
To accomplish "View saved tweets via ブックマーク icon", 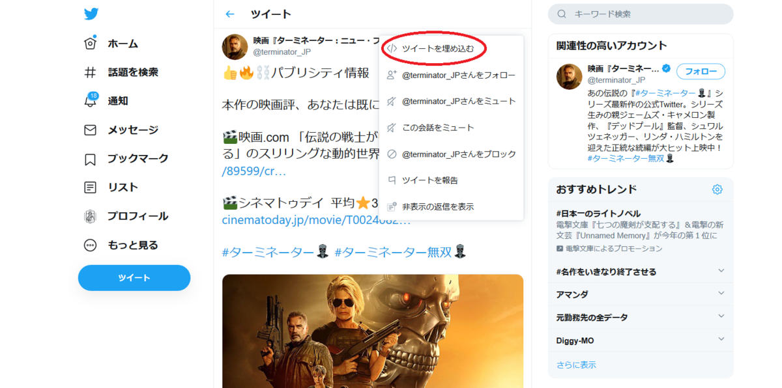I will point(128,158).
